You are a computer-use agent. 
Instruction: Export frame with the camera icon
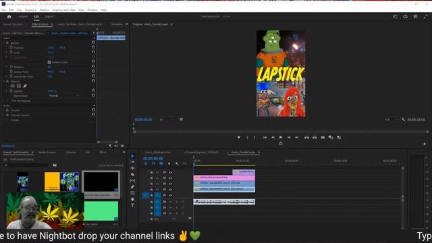(x=323, y=138)
